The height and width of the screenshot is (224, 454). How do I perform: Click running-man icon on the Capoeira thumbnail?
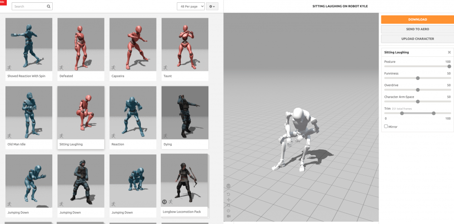pyautogui.click(x=113, y=68)
